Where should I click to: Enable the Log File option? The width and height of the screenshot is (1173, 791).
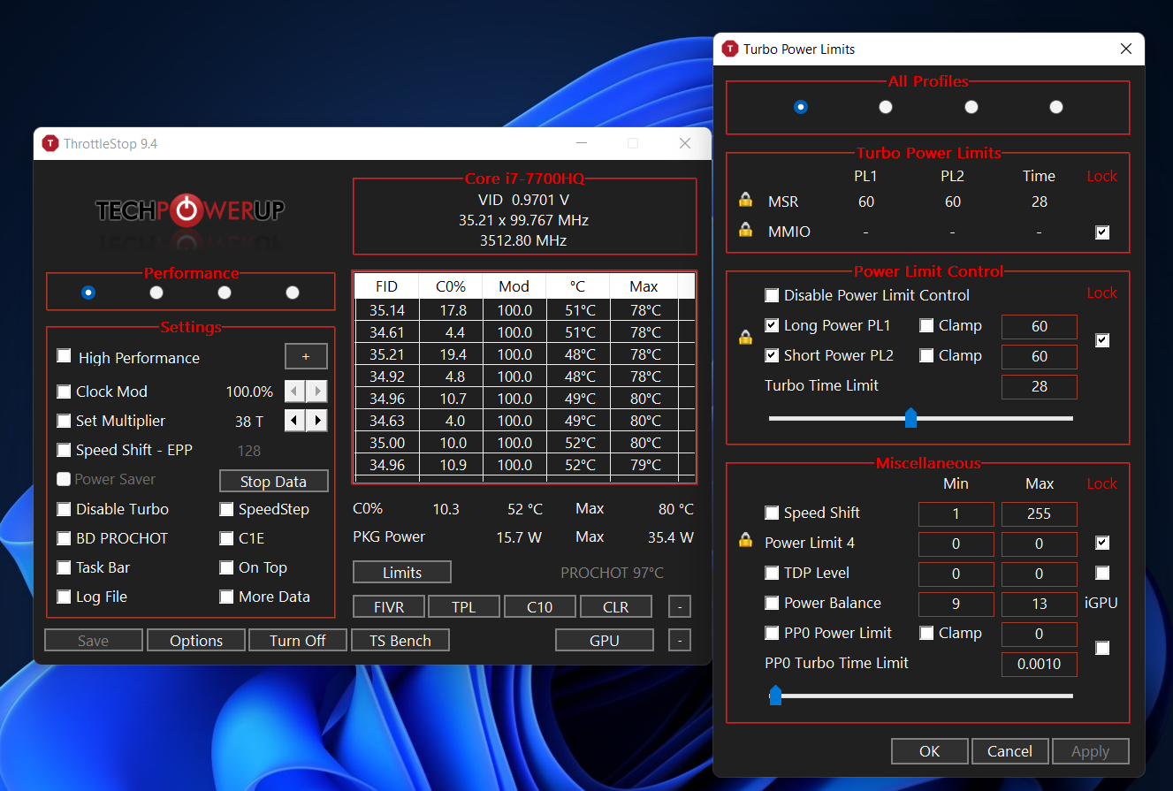[x=64, y=597]
